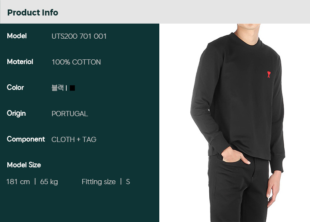The width and height of the screenshot is (310, 222).
Task: Click the 100% COTTON material text
Action: [x=76, y=62]
